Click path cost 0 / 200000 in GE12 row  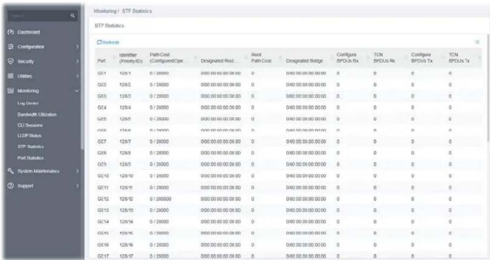pos(160,199)
